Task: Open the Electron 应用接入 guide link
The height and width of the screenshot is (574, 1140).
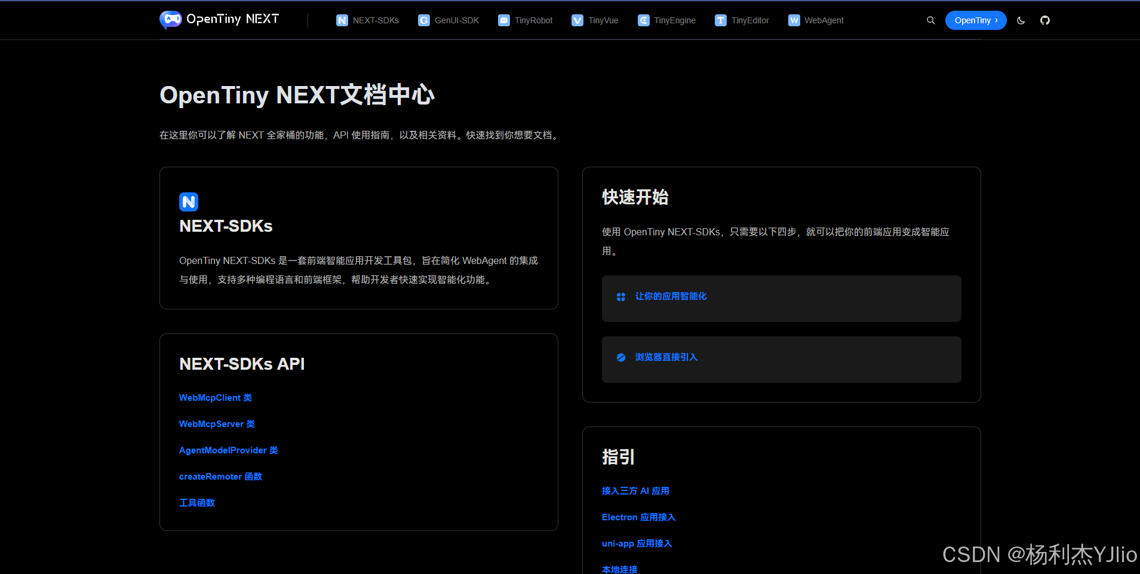Action: pos(639,517)
